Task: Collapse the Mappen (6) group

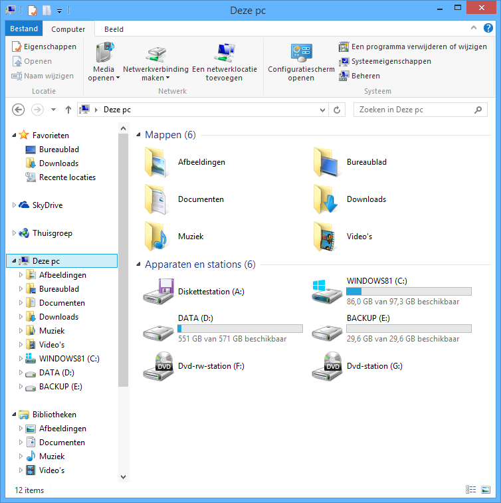Action: coord(138,135)
